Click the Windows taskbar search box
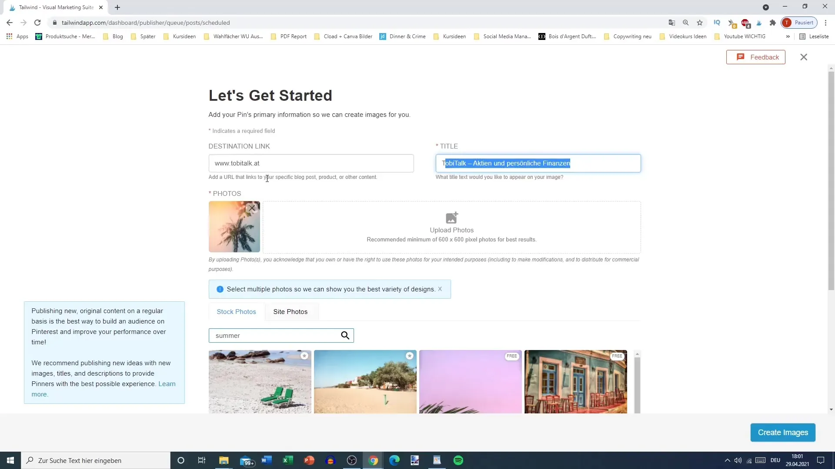The width and height of the screenshot is (835, 469). point(96,460)
